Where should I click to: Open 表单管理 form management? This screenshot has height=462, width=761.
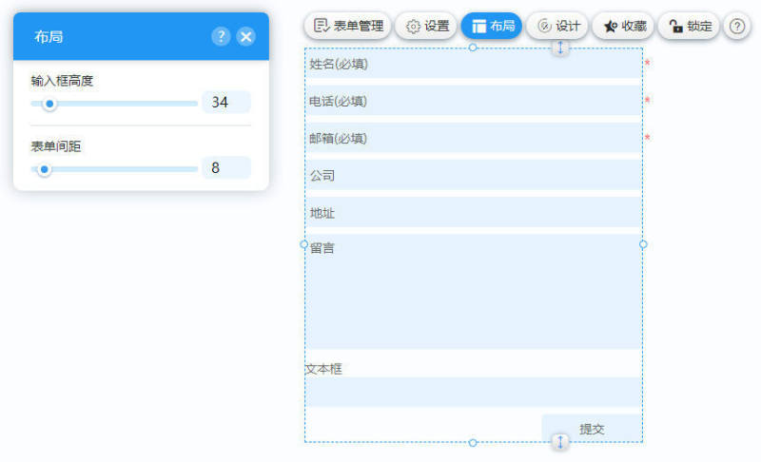point(348,27)
